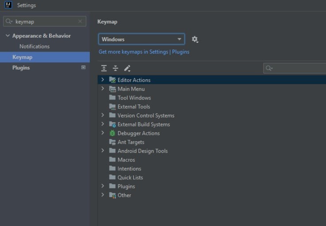Click the Plugins folder icon in keymap tree
Screen dimensions: 326x226
[113, 186]
